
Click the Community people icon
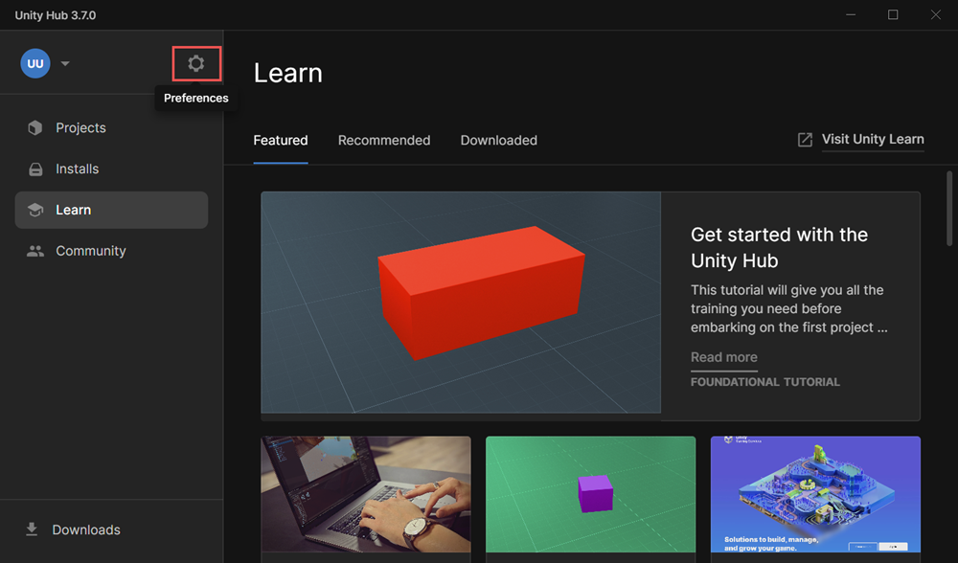35,251
